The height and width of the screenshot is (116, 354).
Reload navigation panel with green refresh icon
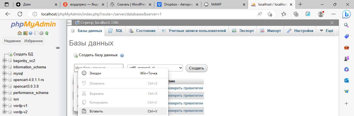click(47, 33)
